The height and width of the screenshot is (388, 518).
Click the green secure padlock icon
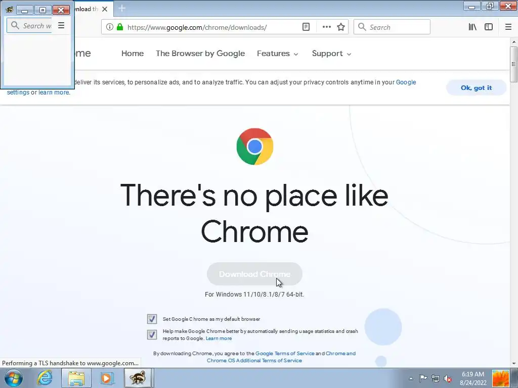click(x=120, y=27)
